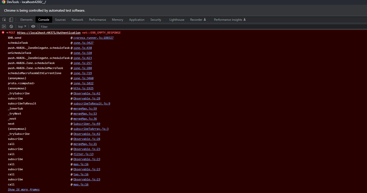Image resolution: width=367 pixels, height=193 pixels.
Task: Toggle the device toolbar icon
Action: 11,20
